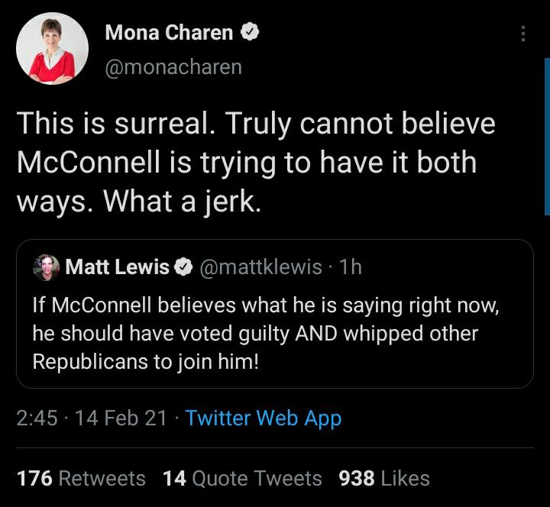Open the Mona Charen display name
550x507 pixels.
coord(169,33)
